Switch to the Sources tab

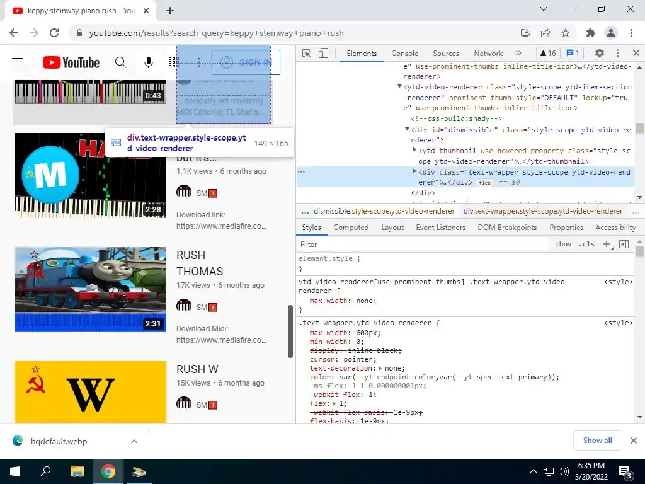pyautogui.click(x=445, y=54)
